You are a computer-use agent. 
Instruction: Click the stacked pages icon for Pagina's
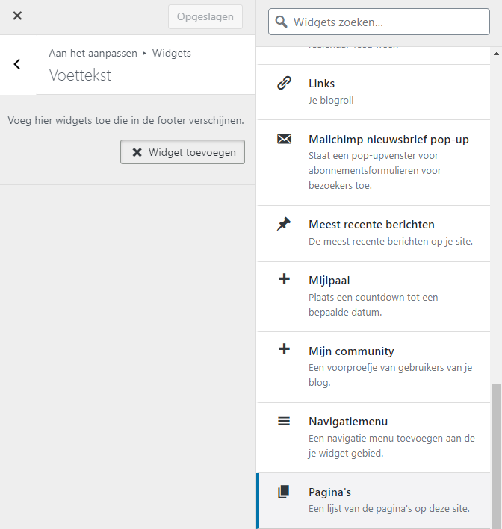(283, 492)
